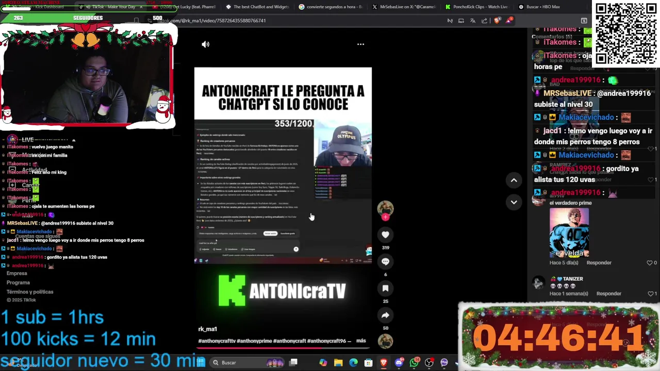This screenshot has height=371, width=660.
Task: Go to the previous video with the up arrow
Action: tap(514, 180)
